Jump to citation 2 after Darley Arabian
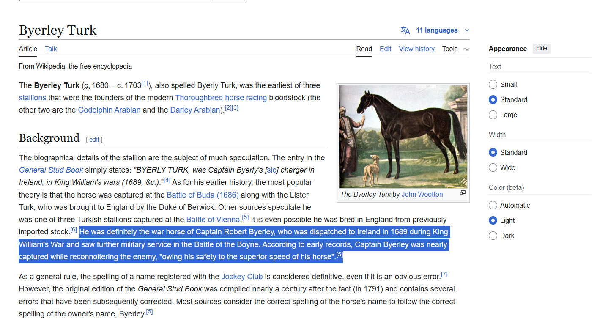This screenshot has height=324, width=597. [228, 108]
